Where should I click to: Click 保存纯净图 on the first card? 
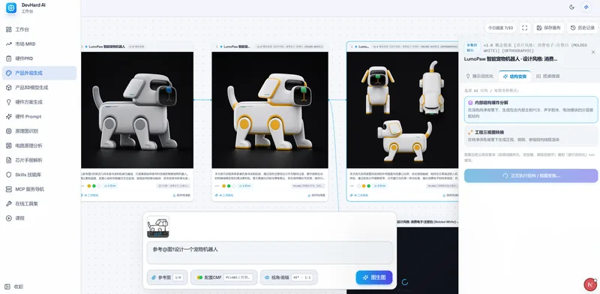(x=181, y=195)
